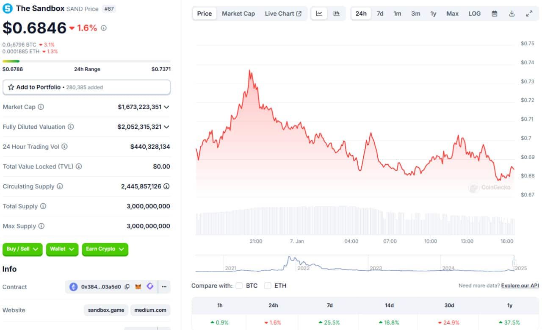Open Total Supply info icon
The height and width of the screenshot is (330, 542).
pyautogui.click(x=43, y=206)
